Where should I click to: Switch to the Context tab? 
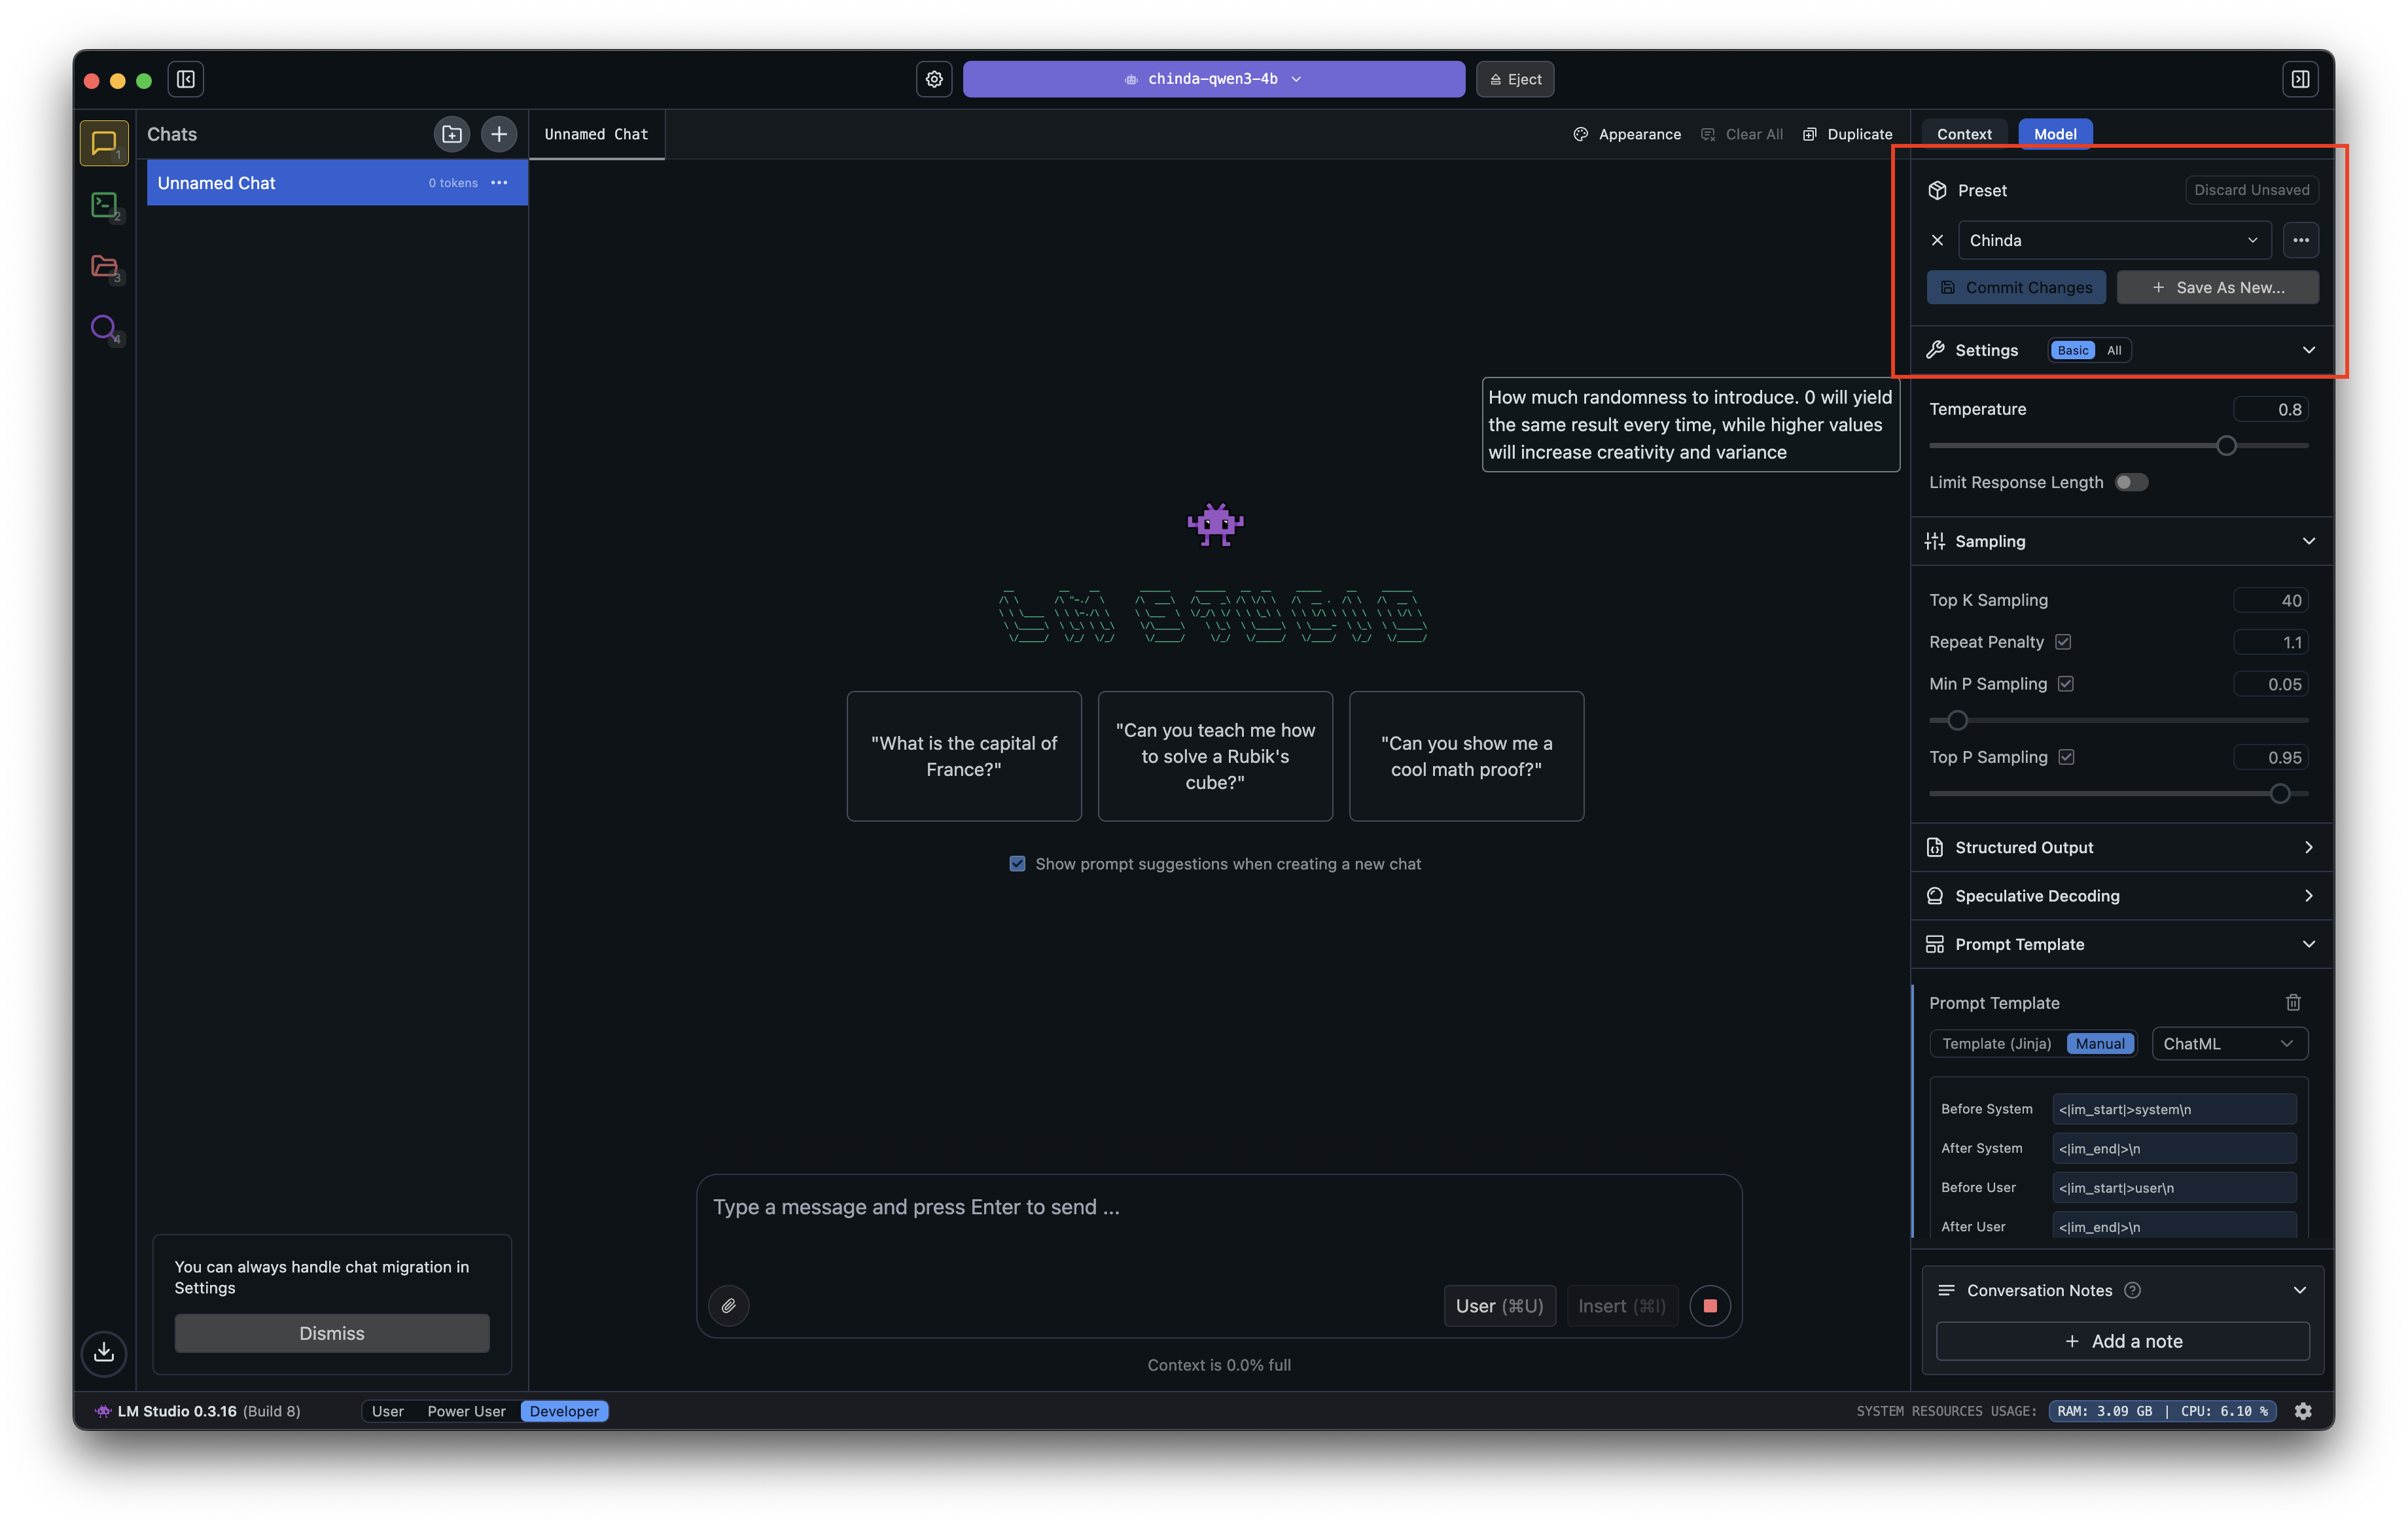click(1963, 133)
